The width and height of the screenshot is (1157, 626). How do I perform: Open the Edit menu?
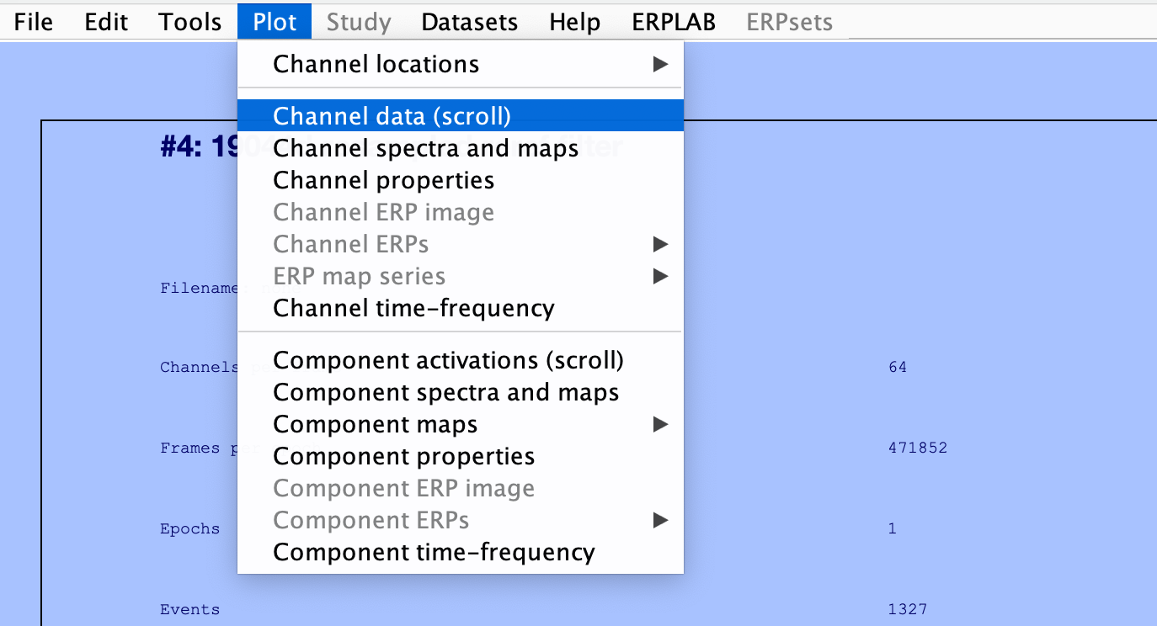click(106, 22)
